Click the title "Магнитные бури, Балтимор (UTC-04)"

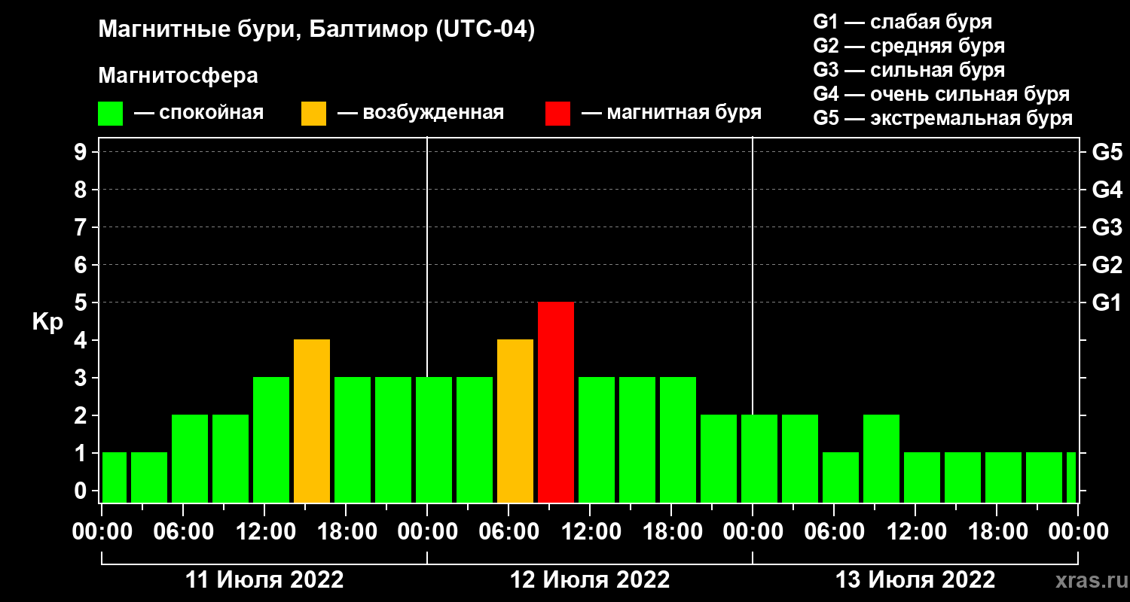pyautogui.click(x=316, y=30)
